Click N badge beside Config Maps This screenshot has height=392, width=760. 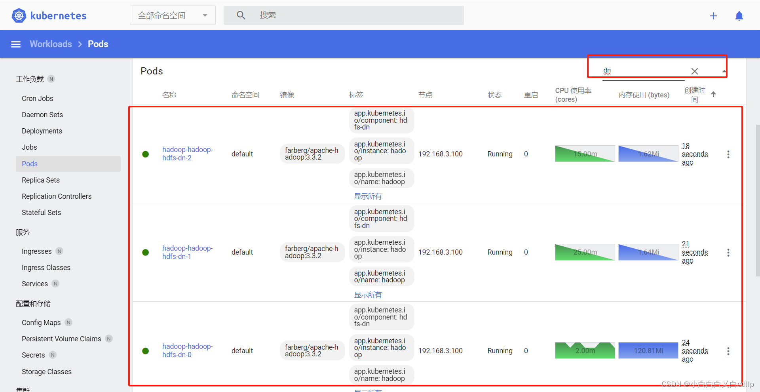[x=68, y=322]
